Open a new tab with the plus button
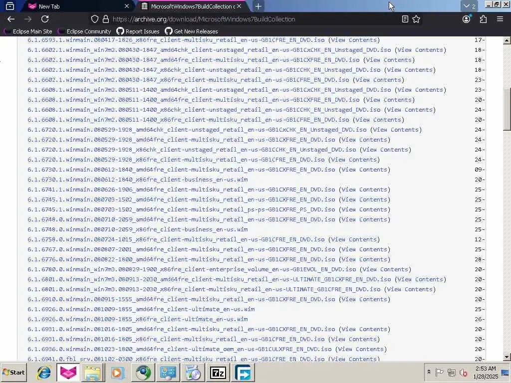This screenshot has width=511, height=383. click(x=258, y=6)
